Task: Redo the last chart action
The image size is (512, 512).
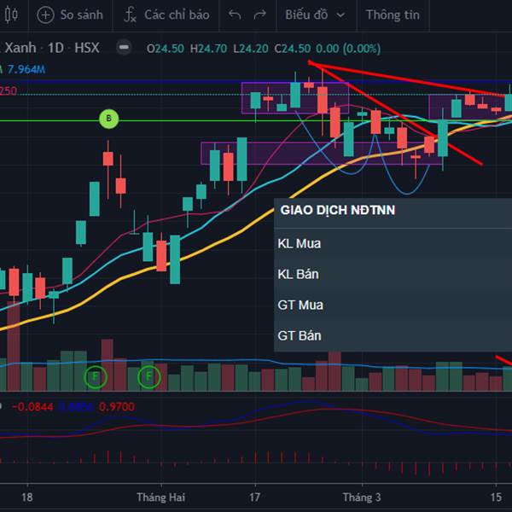Action: coord(260,15)
